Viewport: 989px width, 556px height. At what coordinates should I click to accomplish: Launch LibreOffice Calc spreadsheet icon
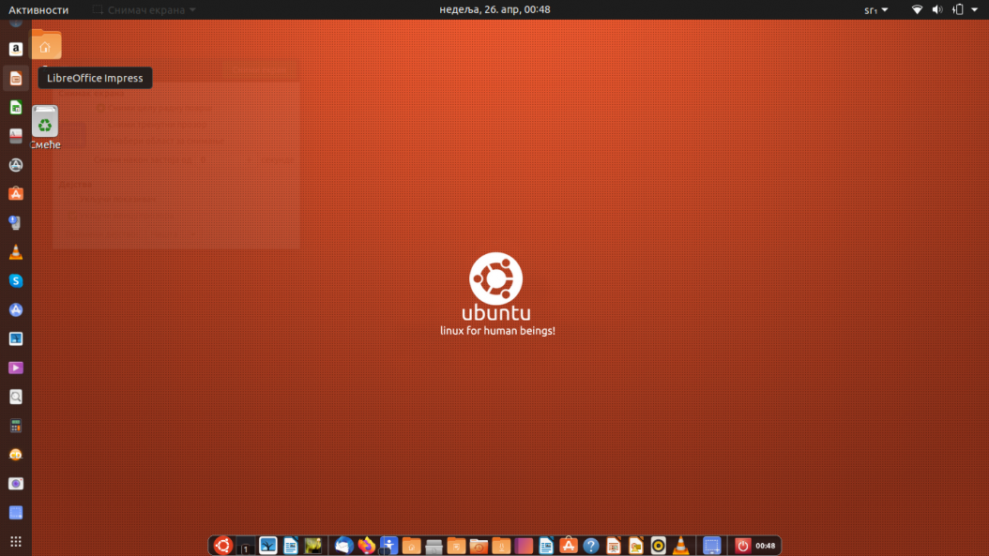tap(16, 107)
